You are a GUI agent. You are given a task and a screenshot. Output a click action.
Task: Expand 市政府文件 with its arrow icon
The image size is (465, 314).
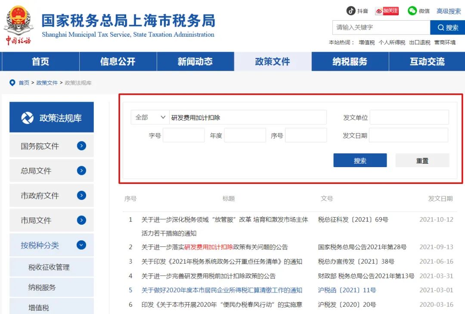(x=81, y=195)
